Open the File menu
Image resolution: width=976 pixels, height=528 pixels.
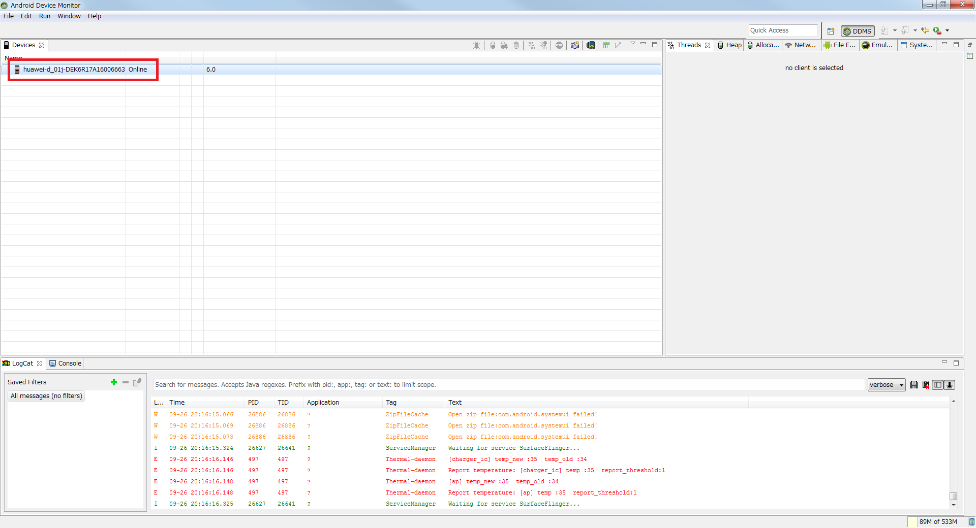pos(9,16)
